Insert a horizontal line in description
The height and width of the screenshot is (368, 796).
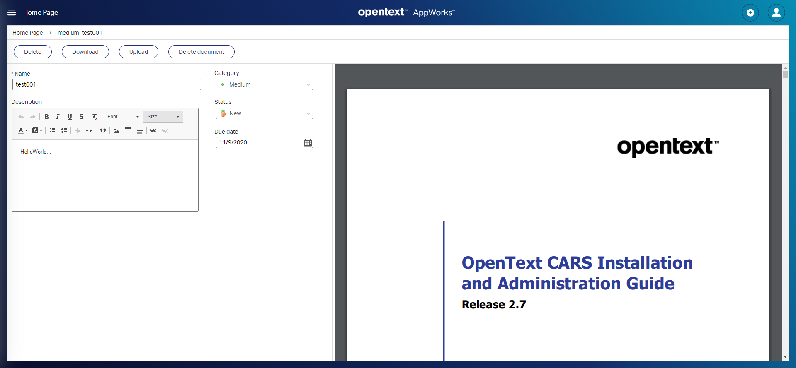(140, 131)
